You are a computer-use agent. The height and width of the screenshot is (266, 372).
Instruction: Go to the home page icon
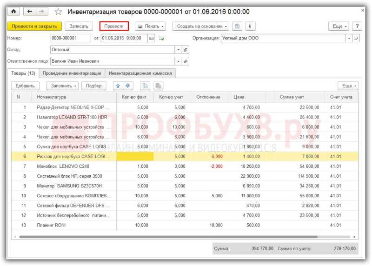point(13,11)
